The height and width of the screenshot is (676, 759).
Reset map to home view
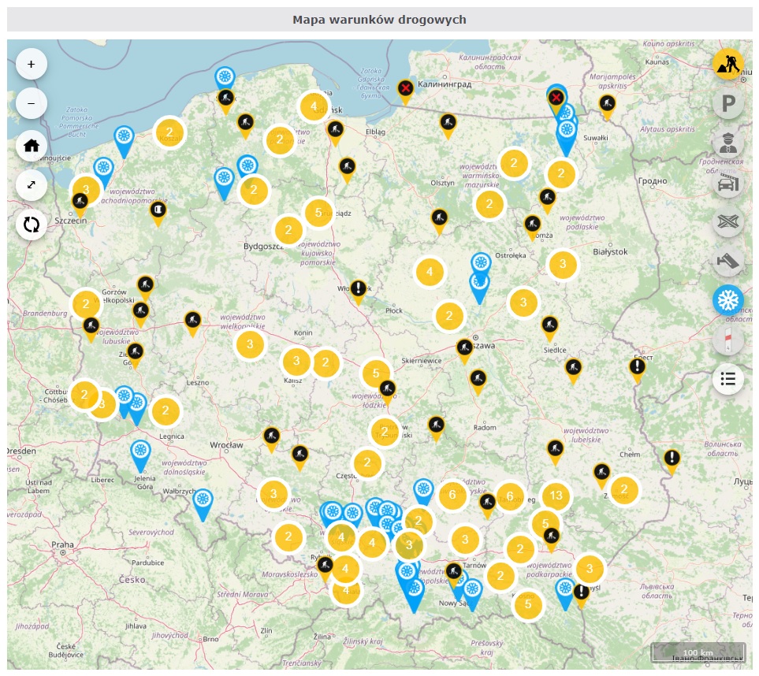click(x=32, y=145)
